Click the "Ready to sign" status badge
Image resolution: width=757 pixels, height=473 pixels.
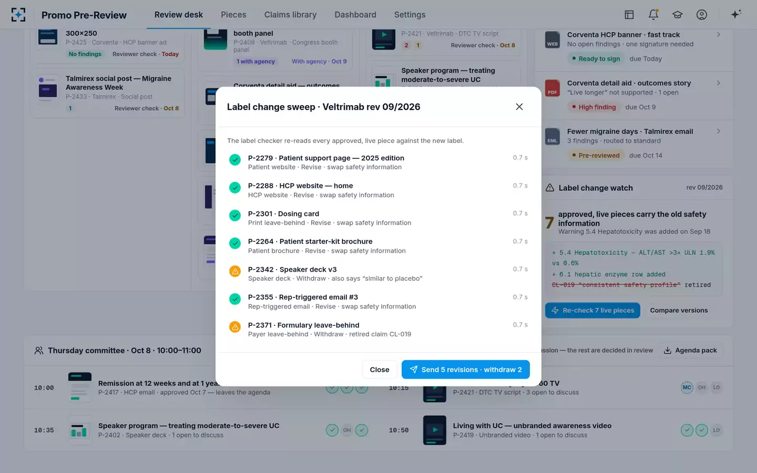tap(596, 59)
